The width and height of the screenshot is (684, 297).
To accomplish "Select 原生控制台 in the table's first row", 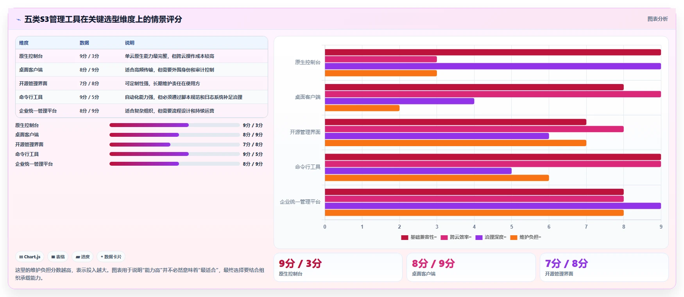I will (31, 56).
